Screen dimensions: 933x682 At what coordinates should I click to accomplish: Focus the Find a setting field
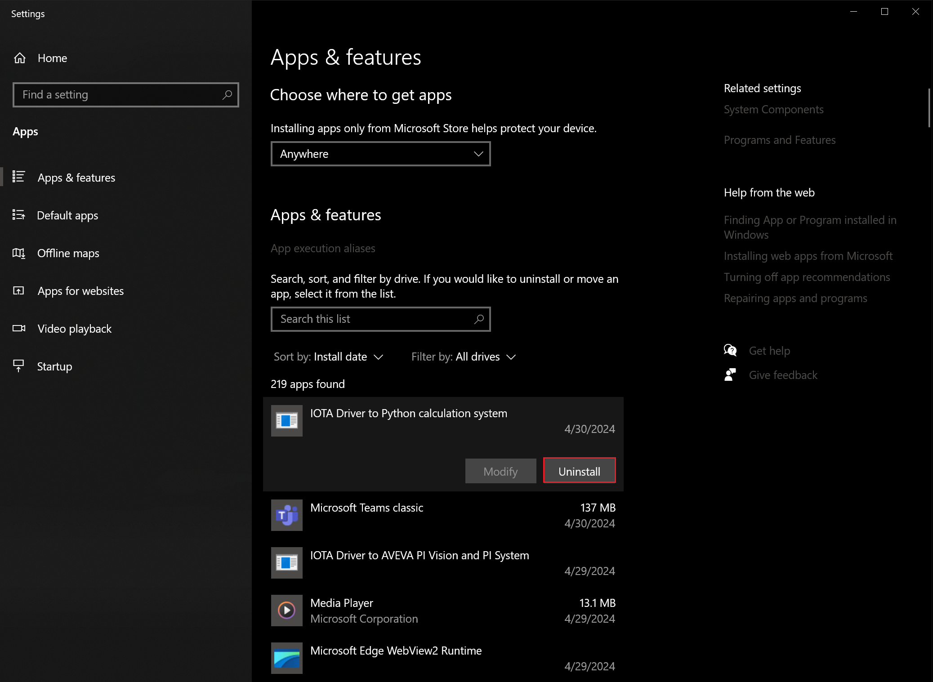[126, 94]
